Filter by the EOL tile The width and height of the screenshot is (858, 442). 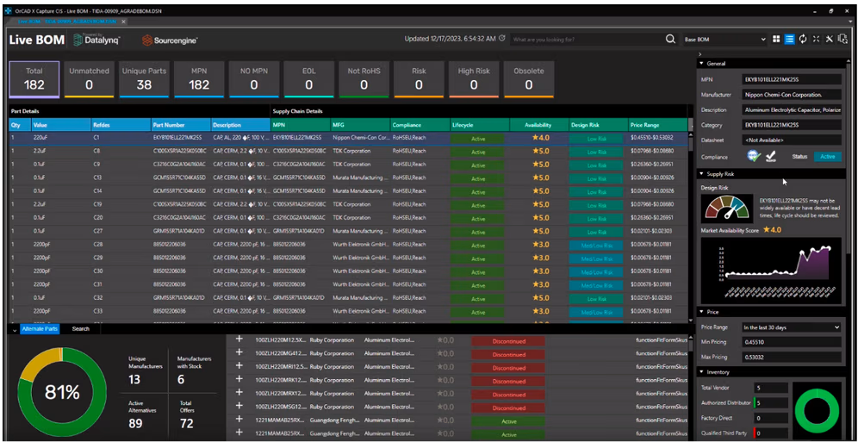click(308, 79)
